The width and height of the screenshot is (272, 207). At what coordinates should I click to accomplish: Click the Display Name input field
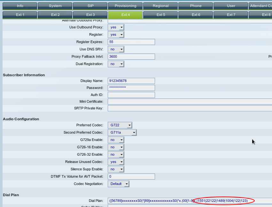pyautogui.click(x=131, y=81)
